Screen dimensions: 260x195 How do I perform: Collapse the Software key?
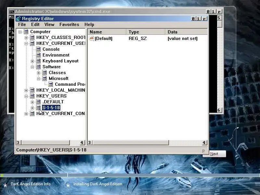tap(32, 67)
